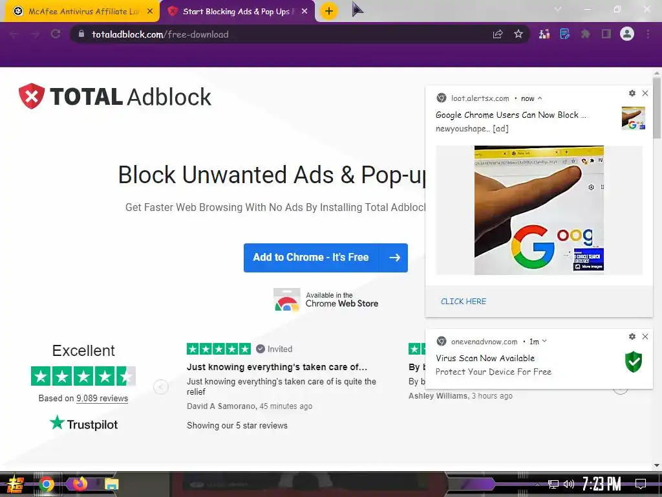Click the Total Adblock shield logo
Image resolution: width=662 pixels, height=497 pixels.
[32, 96]
